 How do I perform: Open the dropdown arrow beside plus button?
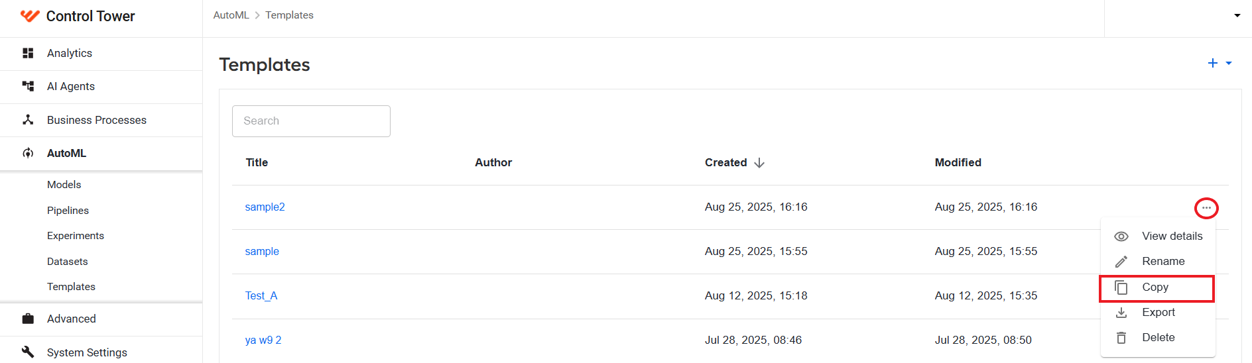tap(1229, 63)
